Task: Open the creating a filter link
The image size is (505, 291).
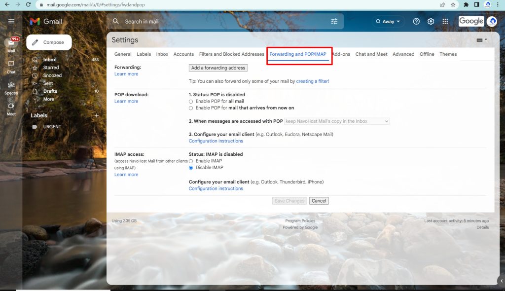Action: pyautogui.click(x=313, y=80)
